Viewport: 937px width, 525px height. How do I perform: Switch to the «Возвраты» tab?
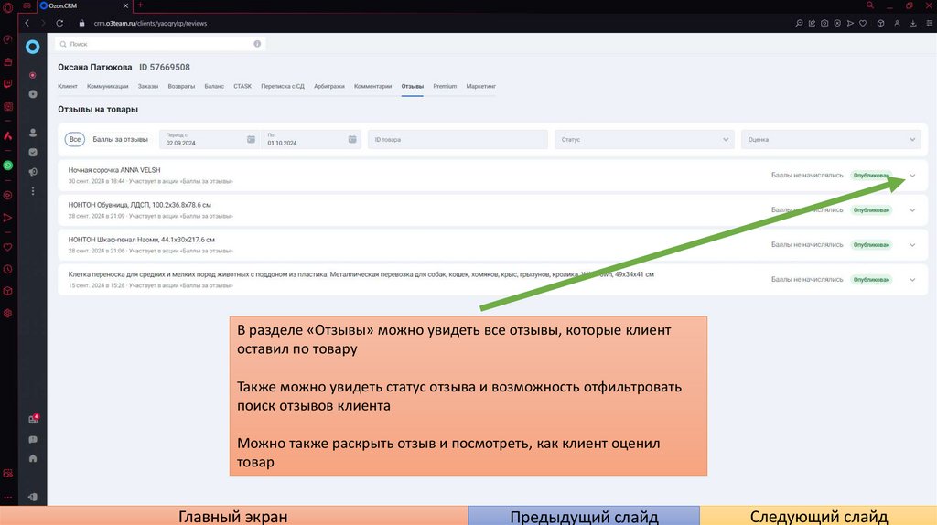[x=181, y=87]
